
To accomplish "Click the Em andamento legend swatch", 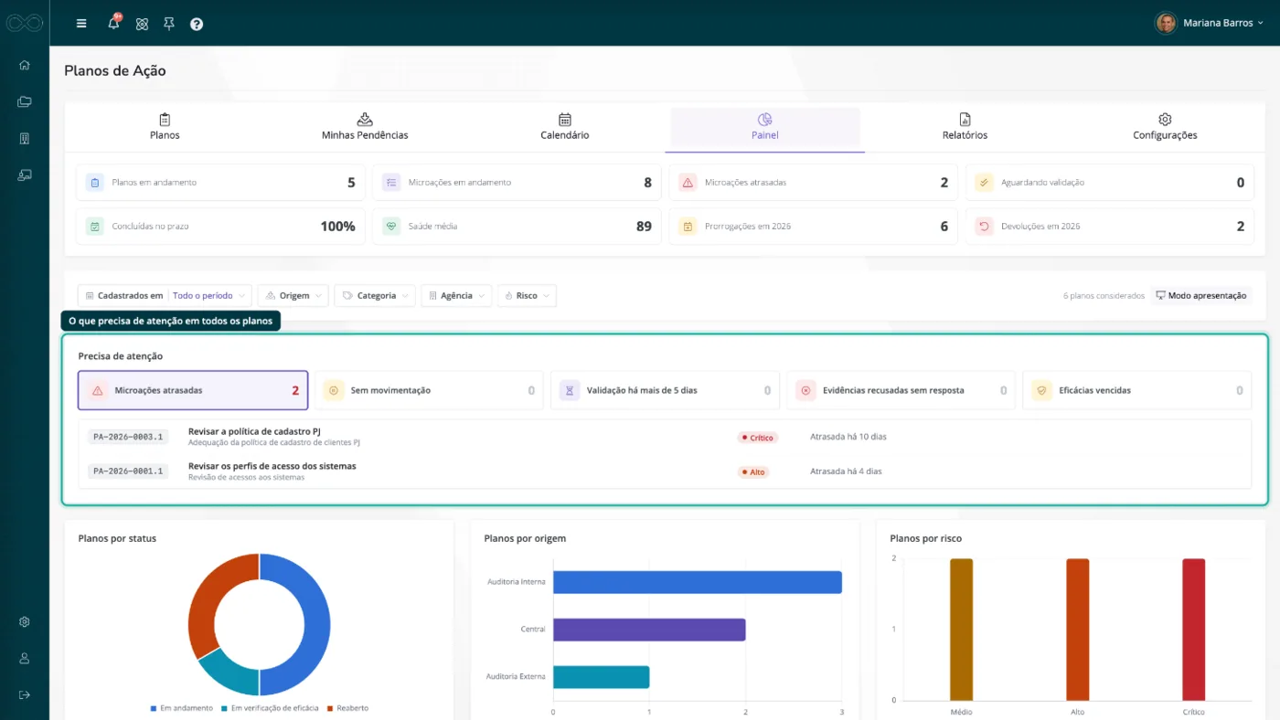I will (154, 708).
